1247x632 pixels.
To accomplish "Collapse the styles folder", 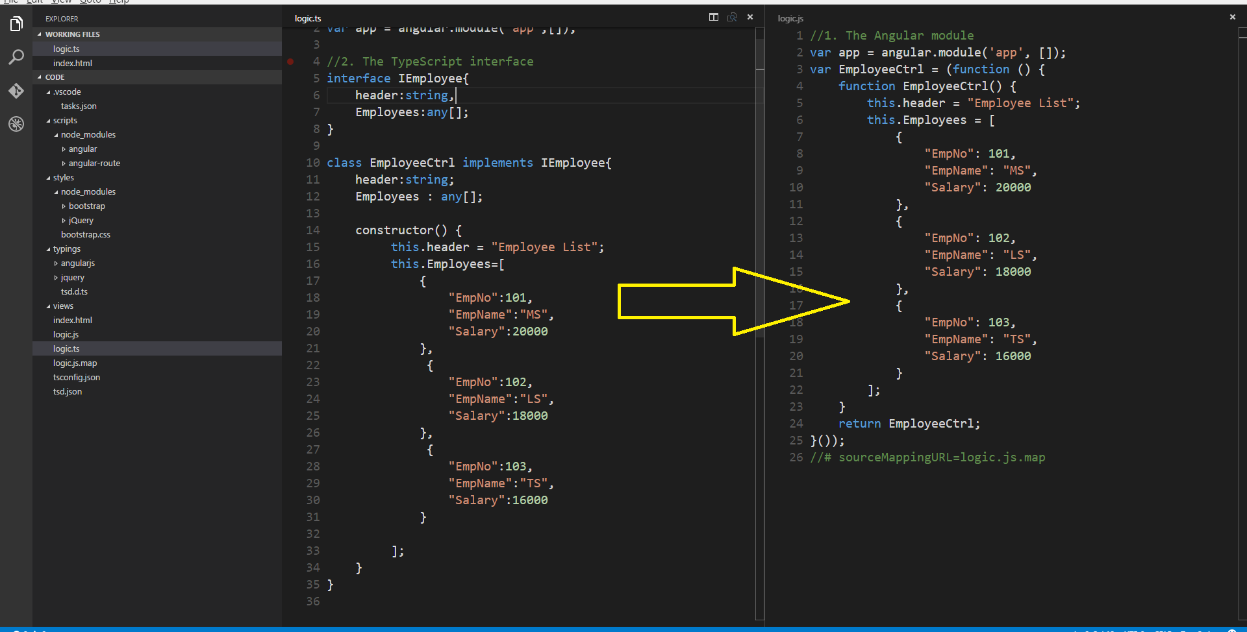I will [x=49, y=178].
